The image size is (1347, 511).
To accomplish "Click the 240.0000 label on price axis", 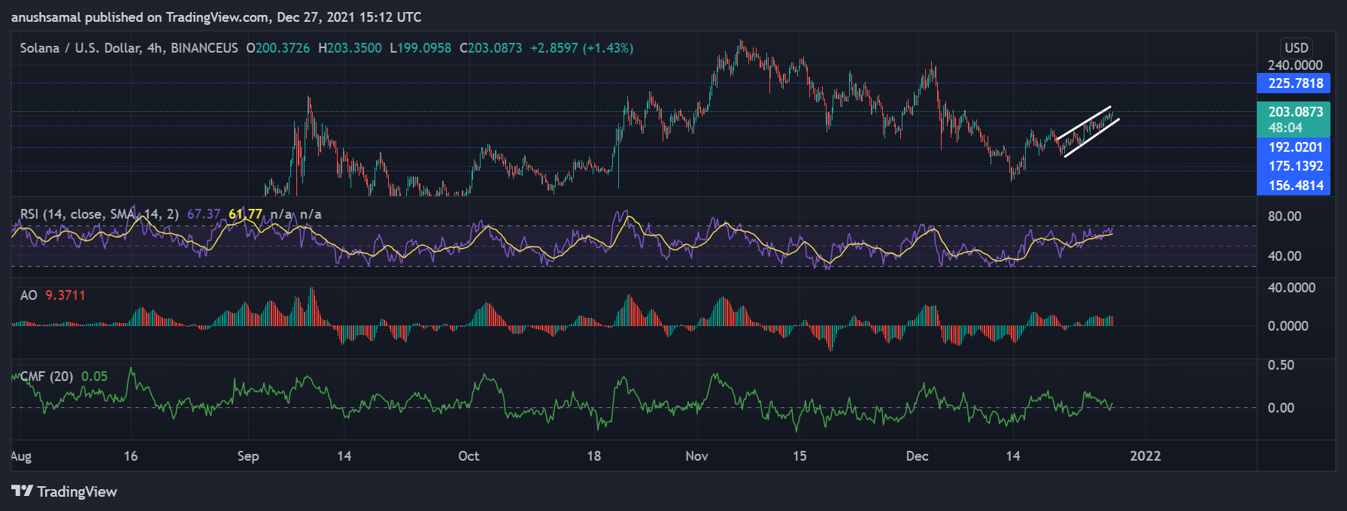I will click(1294, 65).
